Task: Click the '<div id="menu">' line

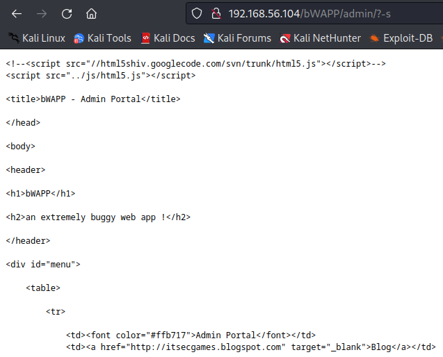Action: point(43,265)
